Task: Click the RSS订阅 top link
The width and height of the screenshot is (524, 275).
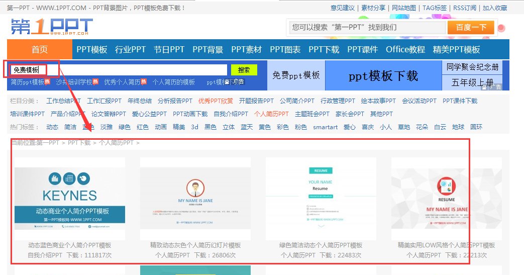Action: coord(465,8)
